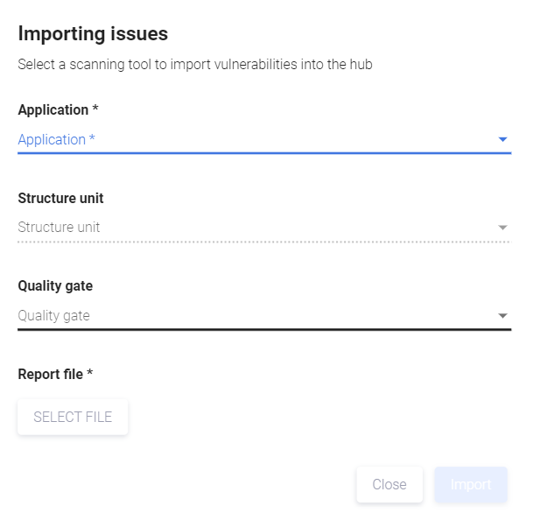
Task: Click the Quality gate dropdown arrow
Action: (502, 316)
